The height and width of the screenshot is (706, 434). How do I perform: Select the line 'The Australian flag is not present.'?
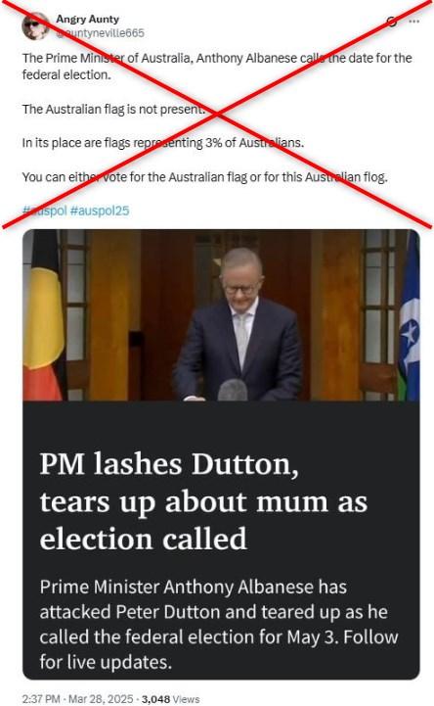[x=113, y=109]
